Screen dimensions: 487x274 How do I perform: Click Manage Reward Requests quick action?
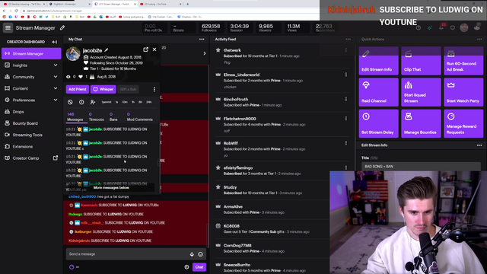(463, 123)
